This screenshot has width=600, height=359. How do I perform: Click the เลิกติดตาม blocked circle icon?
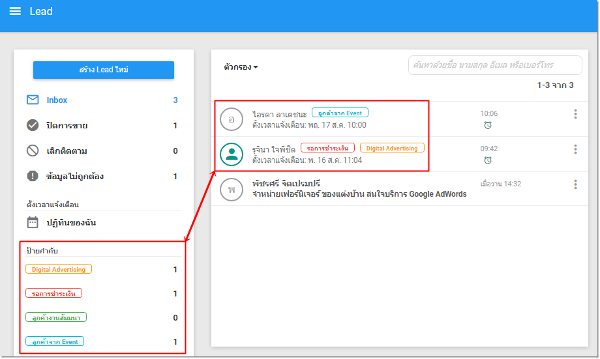pos(33,151)
